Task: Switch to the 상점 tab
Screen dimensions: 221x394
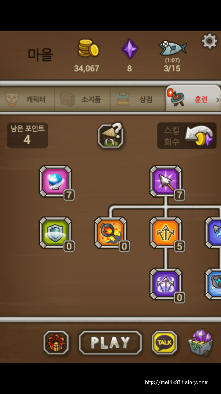Action: click(137, 99)
